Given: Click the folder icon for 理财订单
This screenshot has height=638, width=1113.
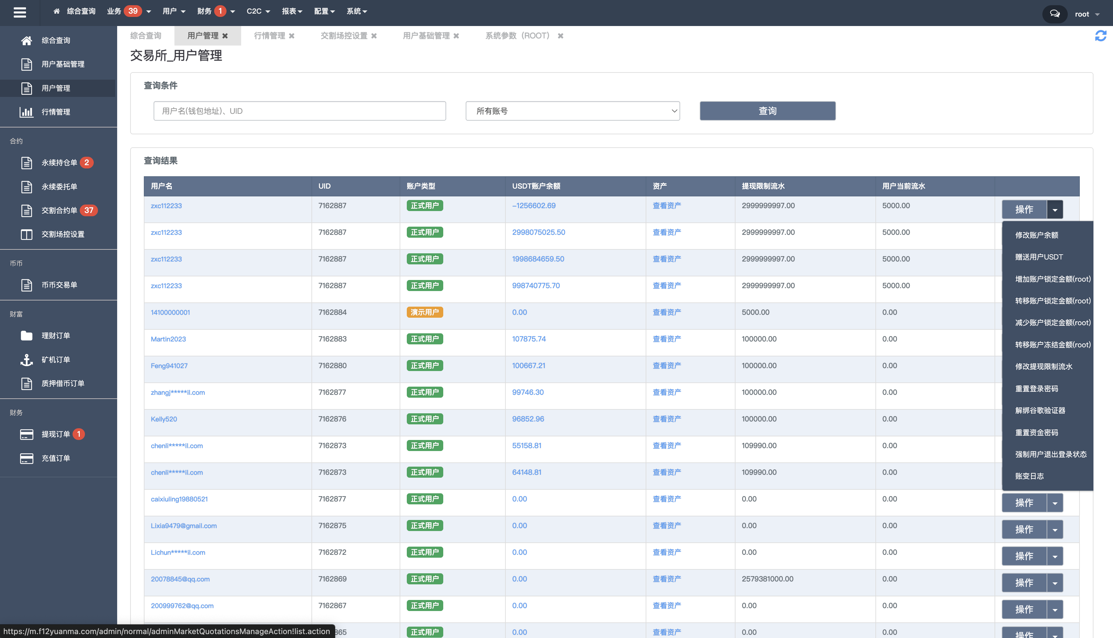Looking at the screenshot, I should pyautogui.click(x=26, y=336).
